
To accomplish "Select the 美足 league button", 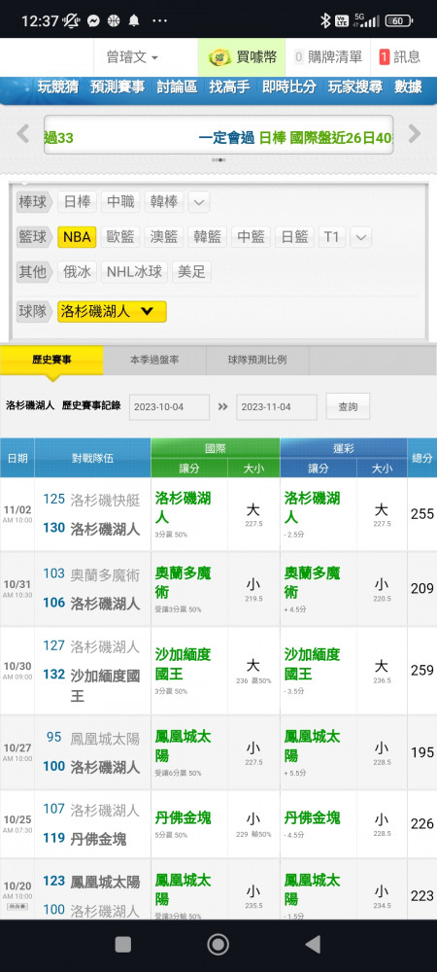I will tap(191, 271).
